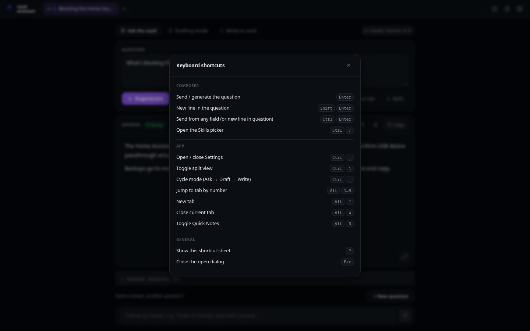530x331 pixels.
Task: Expand the context activity row below the answer
Action: (265, 279)
